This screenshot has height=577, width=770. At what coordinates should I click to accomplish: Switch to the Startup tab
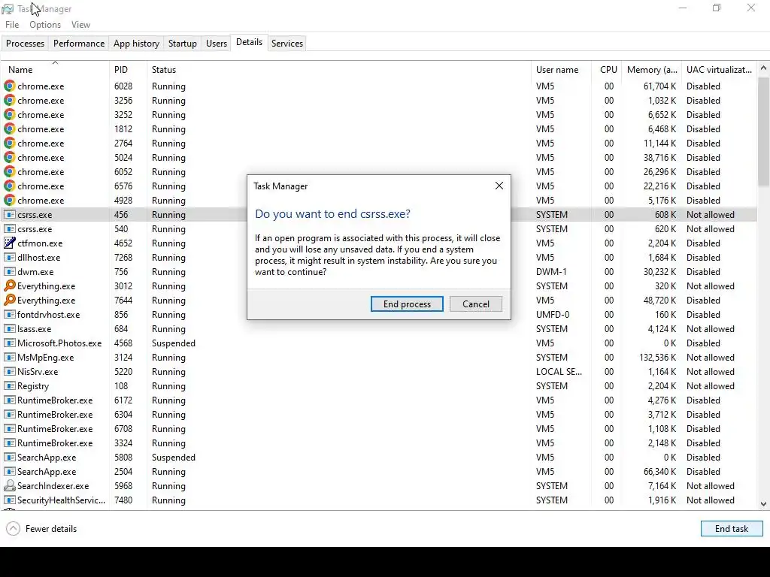click(x=182, y=43)
